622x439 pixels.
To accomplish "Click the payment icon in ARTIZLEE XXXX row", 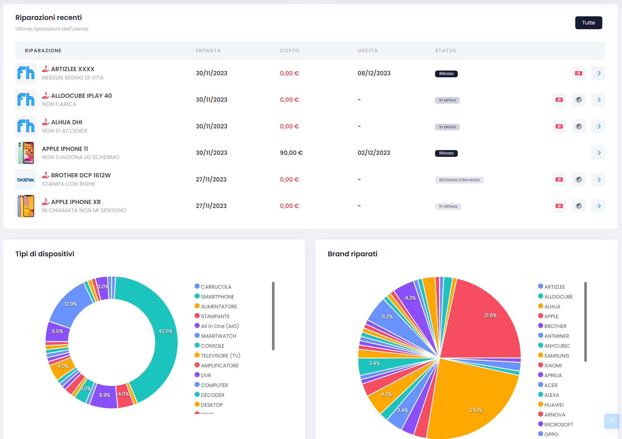I will [578, 73].
